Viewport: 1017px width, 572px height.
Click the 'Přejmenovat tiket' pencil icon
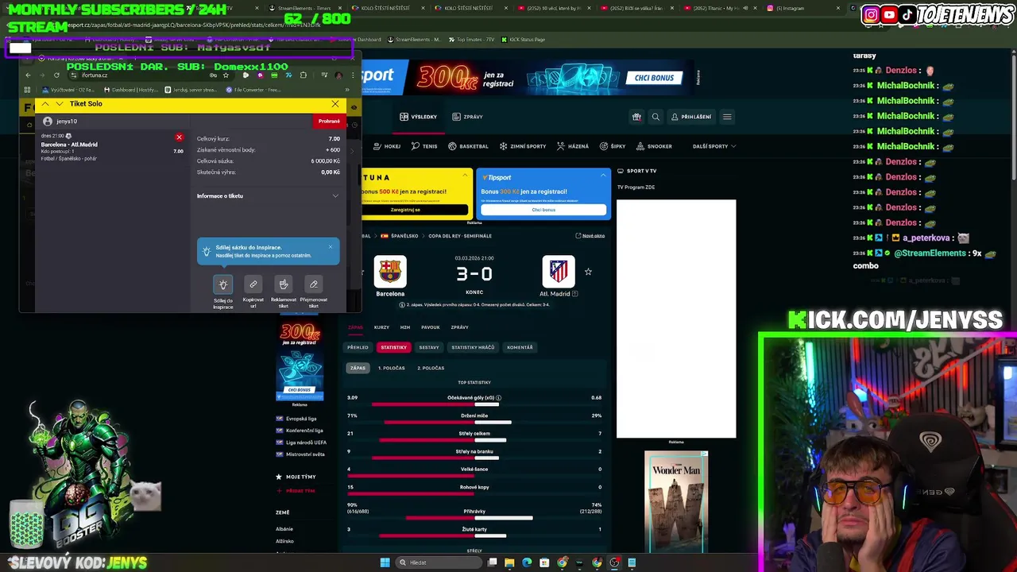point(314,284)
